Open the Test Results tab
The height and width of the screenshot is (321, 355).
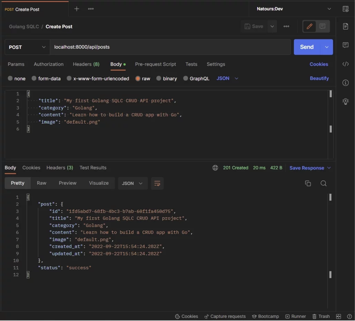pos(93,168)
